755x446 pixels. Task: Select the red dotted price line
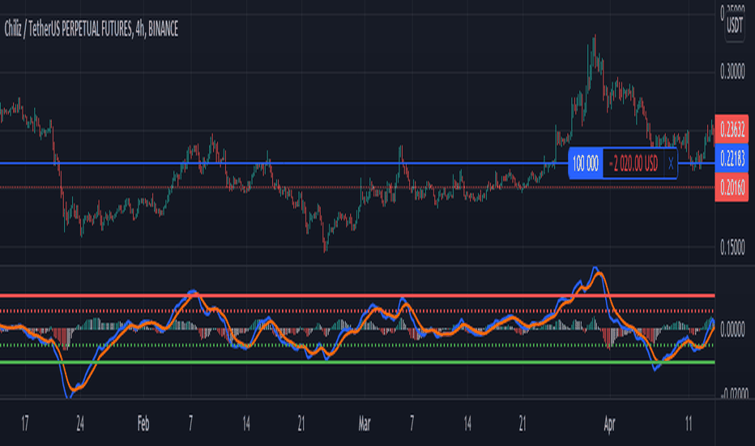point(357,187)
